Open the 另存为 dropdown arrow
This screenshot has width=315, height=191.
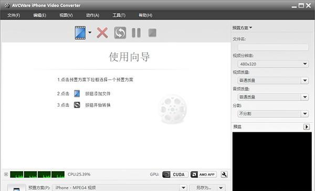click(221, 188)
